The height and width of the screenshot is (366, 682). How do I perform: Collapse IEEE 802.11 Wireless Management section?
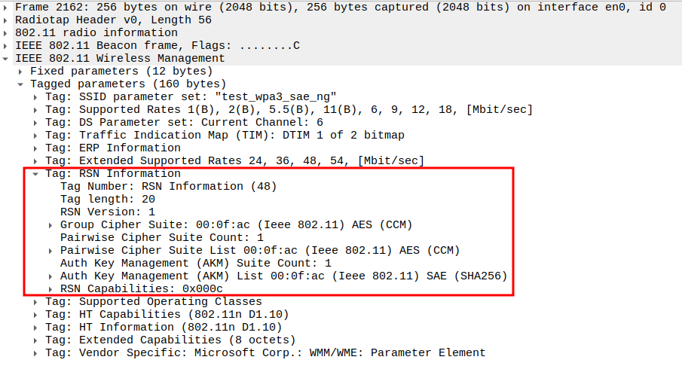coord(7,59)
